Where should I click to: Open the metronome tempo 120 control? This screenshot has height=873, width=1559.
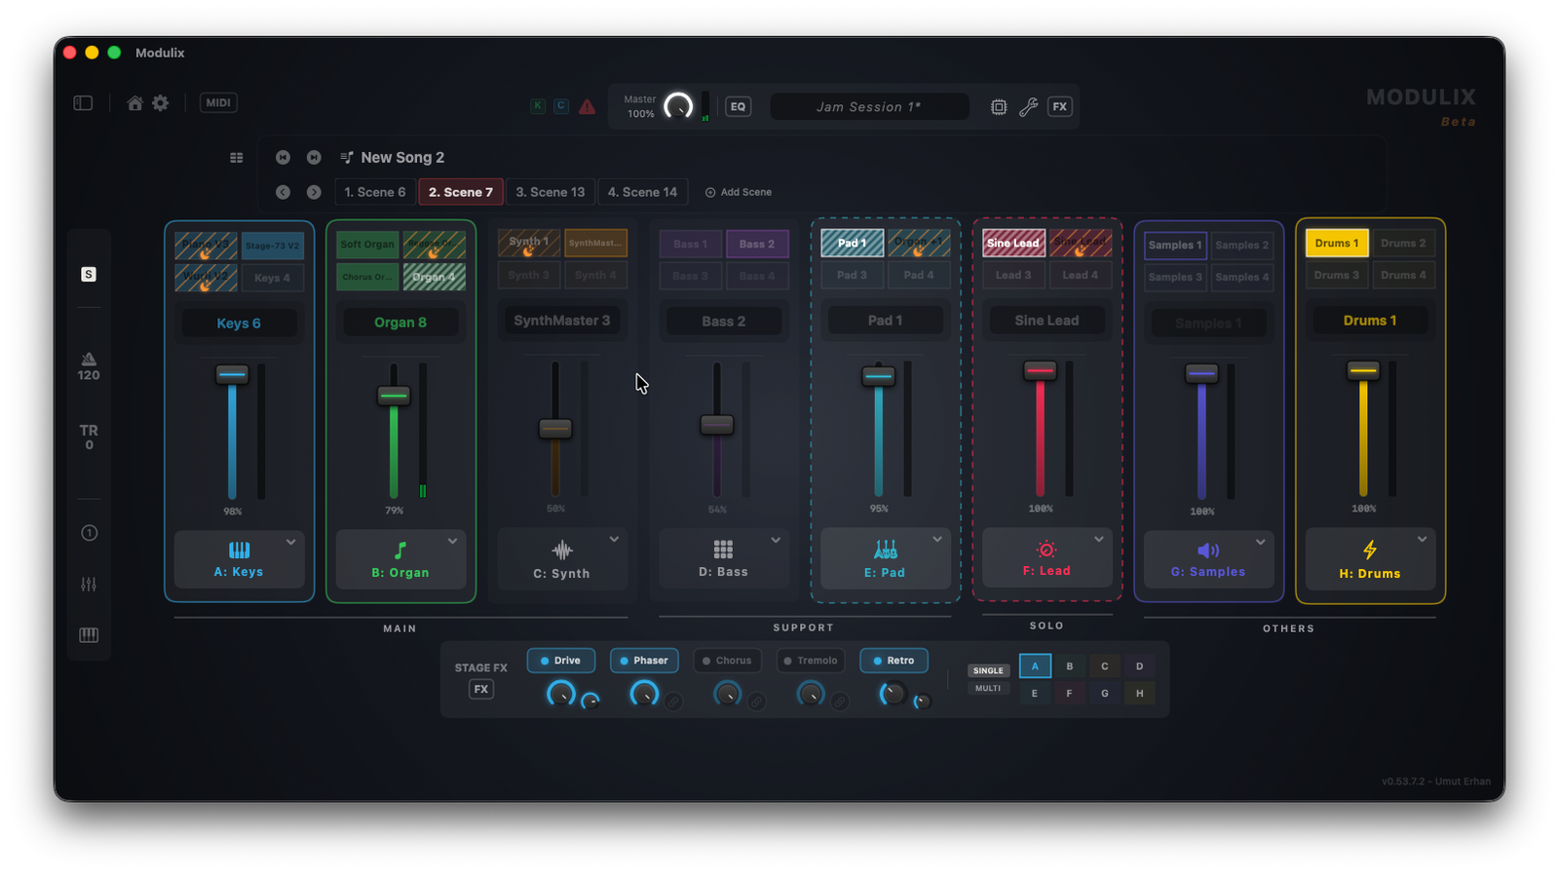[89, 366]
